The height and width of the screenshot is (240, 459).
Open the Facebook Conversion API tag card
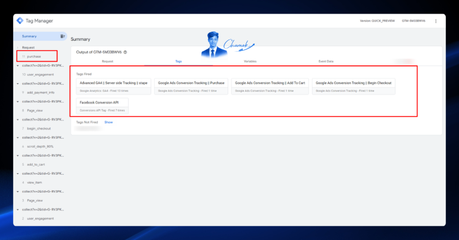102,106
